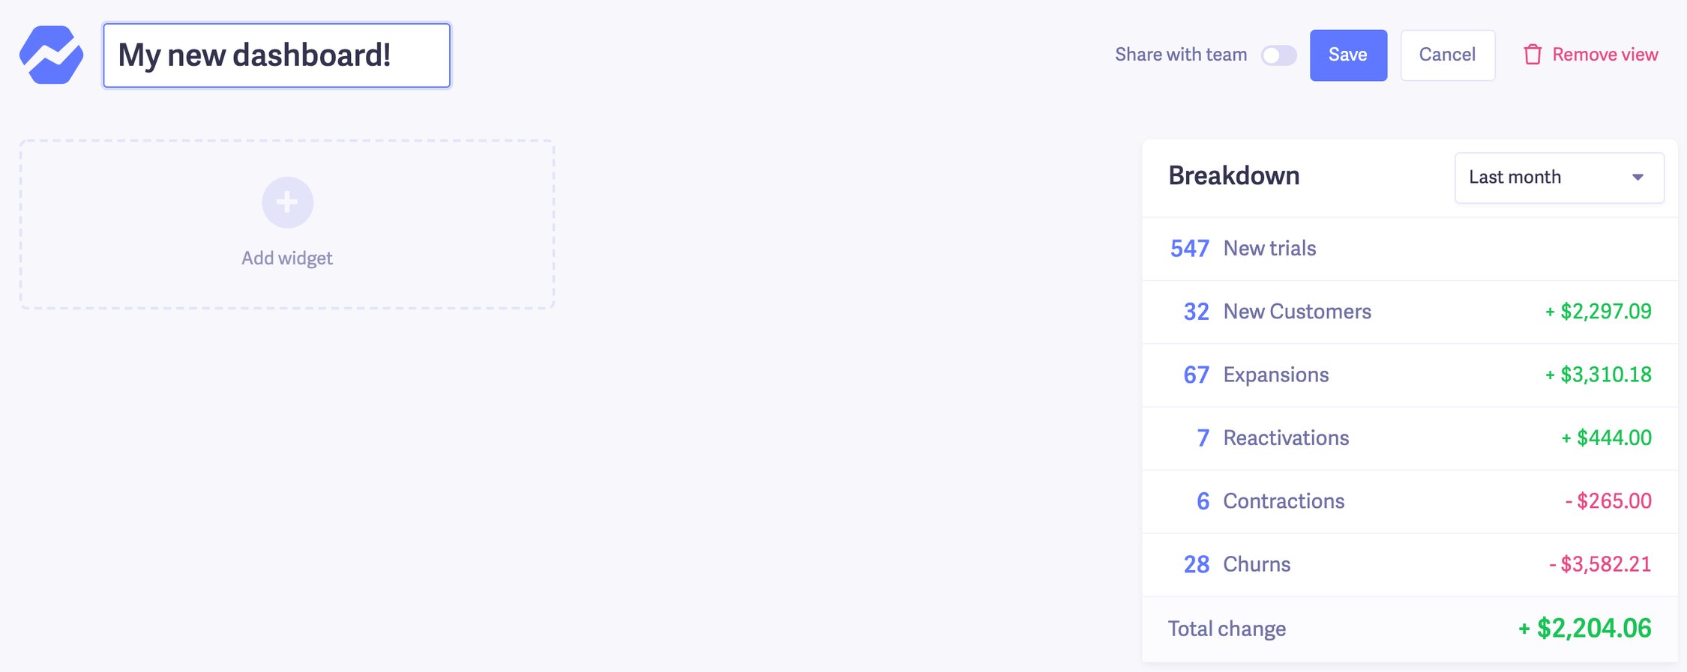Click the plus icon in Add widget area
Screen dimensions: 1687x672
[287, 202]
